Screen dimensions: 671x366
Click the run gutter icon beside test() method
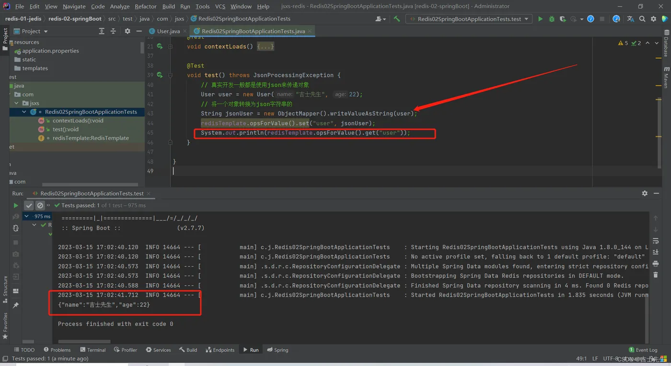pos(160,75)
